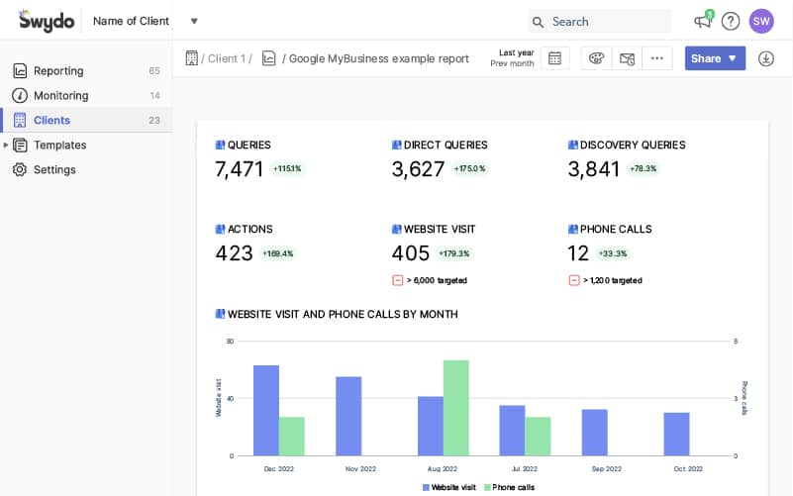
Task: Open the Name of Client dropdown arrow
Action: tap(194, 21)
